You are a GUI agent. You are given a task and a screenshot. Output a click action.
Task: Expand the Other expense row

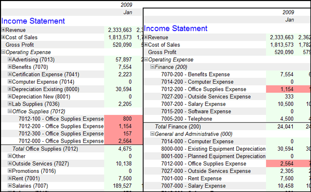pyautogui.click(x=10, y=156)
